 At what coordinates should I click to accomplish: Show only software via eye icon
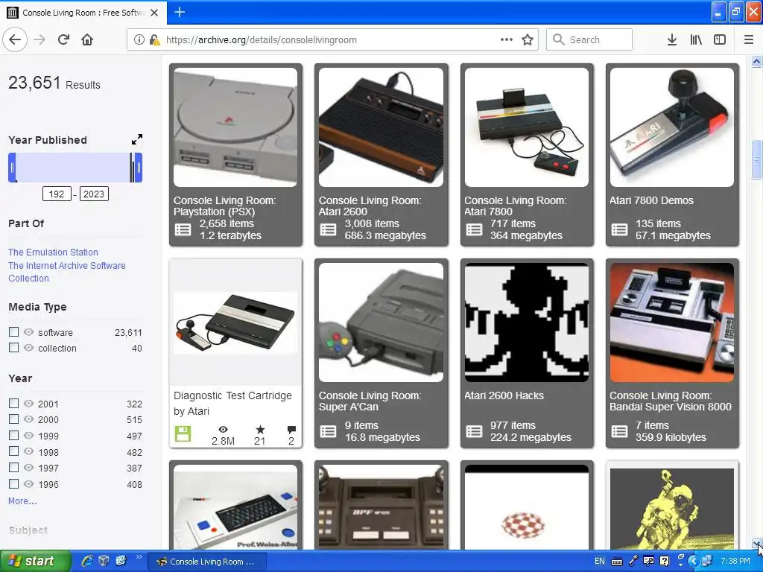pos(29,331)
